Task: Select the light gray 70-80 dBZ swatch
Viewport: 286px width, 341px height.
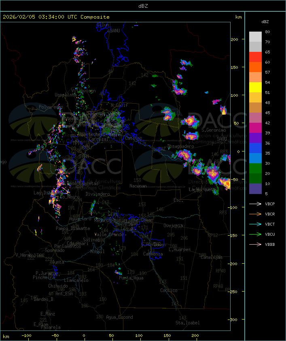Action: [x=255, y=37]
